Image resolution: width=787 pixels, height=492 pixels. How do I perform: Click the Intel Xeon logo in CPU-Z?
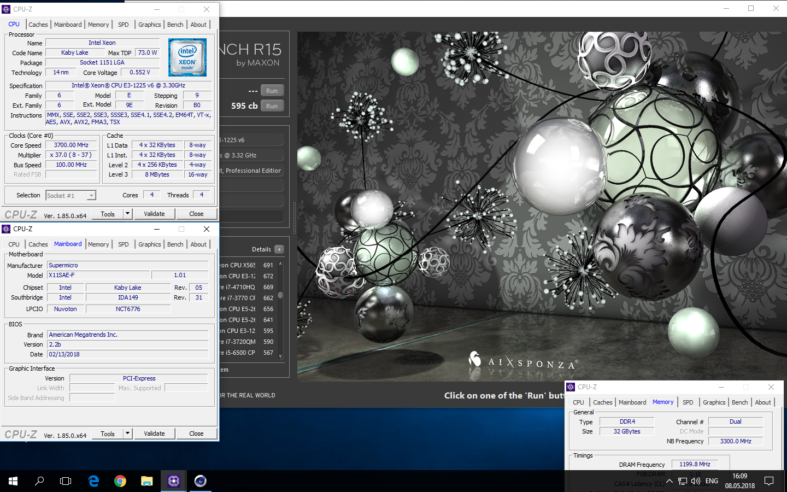[x=187, y=57]
